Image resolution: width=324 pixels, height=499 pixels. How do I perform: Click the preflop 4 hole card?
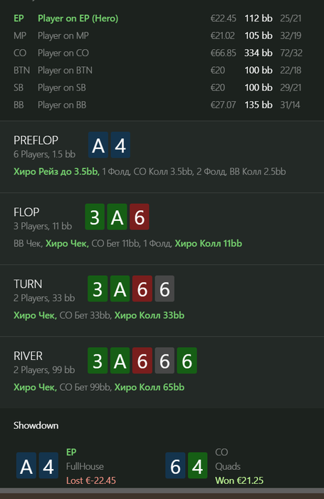click(x=120, y=145)
